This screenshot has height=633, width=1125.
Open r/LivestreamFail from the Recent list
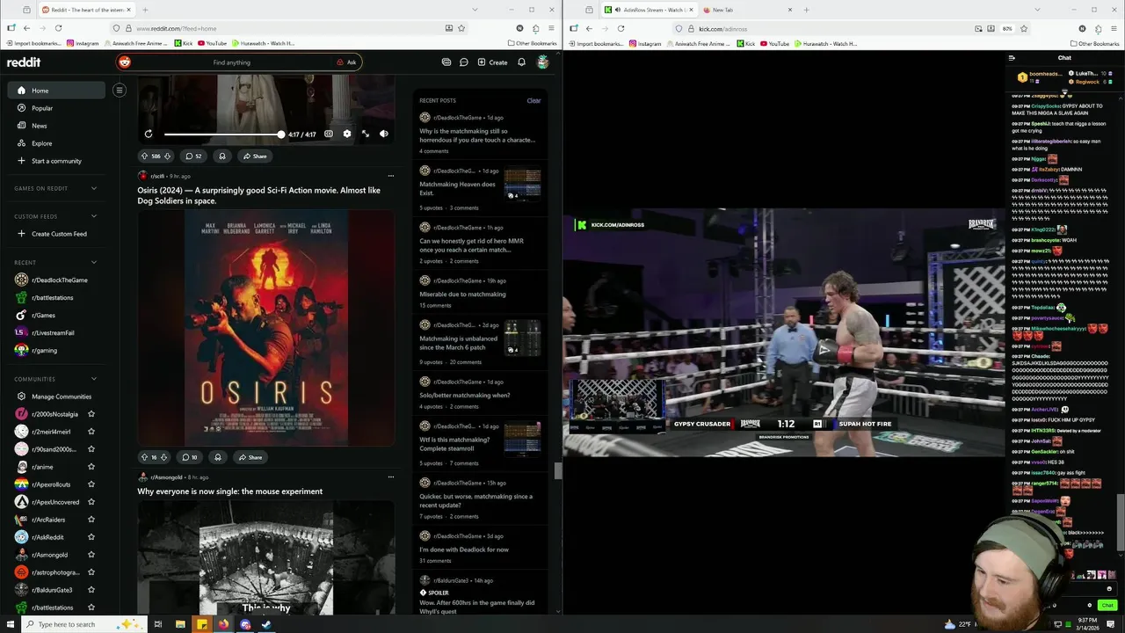click(56, 332)
